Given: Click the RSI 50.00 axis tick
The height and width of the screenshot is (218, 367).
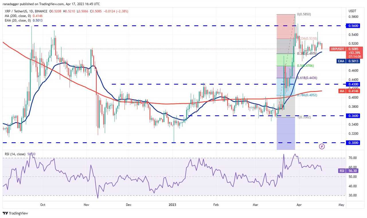Looking at the screenshot, I should [x=353, y=177].
